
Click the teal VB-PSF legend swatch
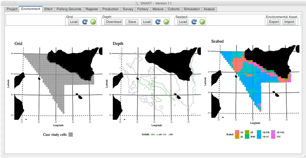[259, 132]
